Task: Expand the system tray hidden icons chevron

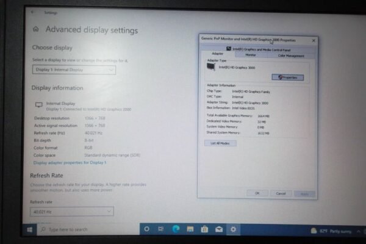Action: click(x=359, y=231)
